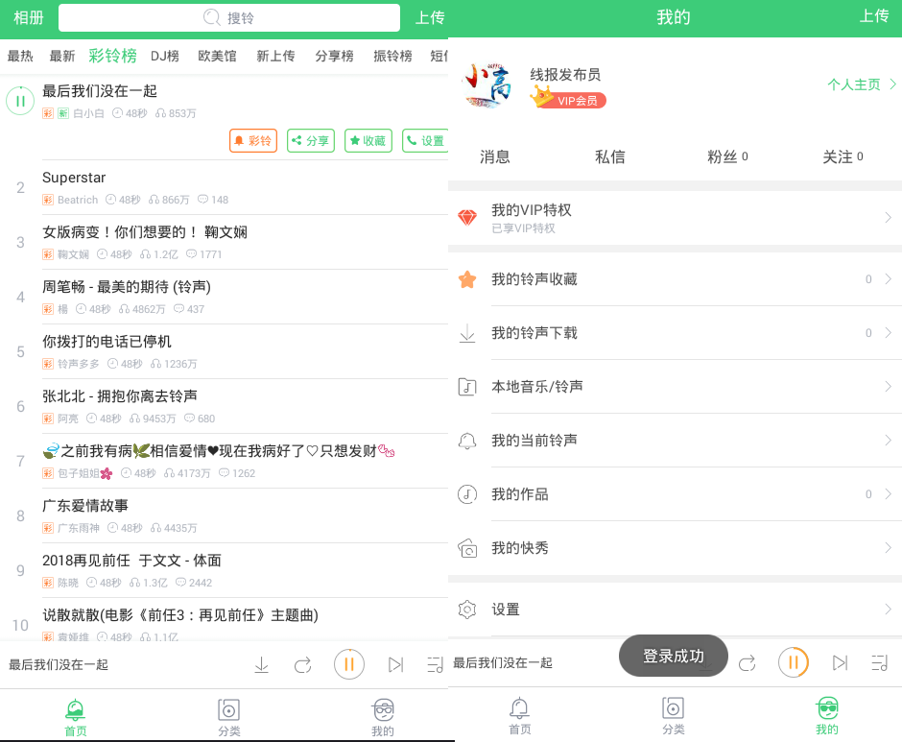Open 相册 from the top bar

click(x=28, y=17)
